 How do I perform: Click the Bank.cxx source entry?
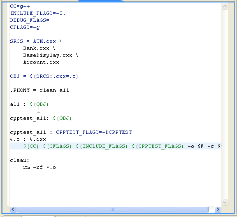click(39, 49)
